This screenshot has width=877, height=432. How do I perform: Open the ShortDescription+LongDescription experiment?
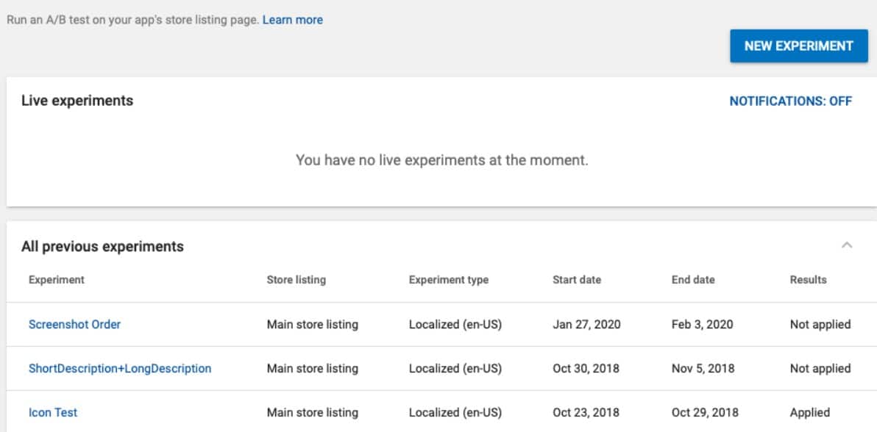pyautogui.click(x=120, y=368)
